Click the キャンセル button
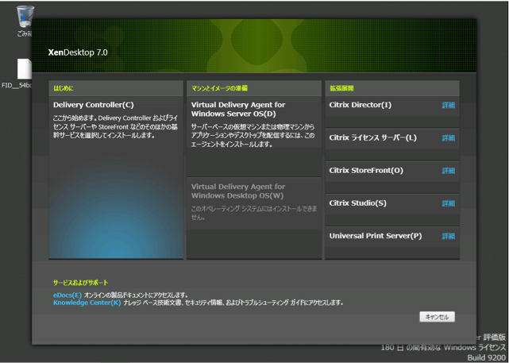The width and height of the screenshot is (509, 363). (x=437, y=317)
